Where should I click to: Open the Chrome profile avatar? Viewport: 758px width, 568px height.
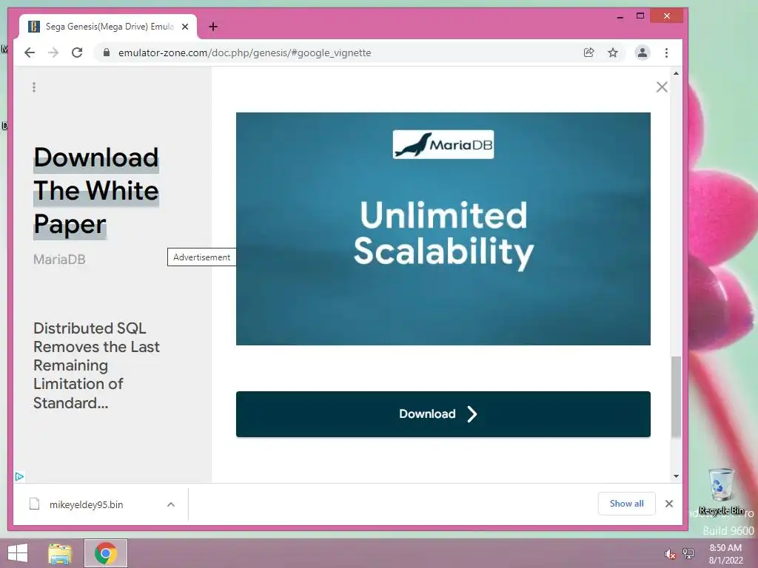(x=642, y=53)
